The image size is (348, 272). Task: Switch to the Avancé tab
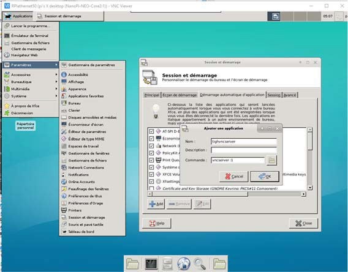click(x=290, y=95)
